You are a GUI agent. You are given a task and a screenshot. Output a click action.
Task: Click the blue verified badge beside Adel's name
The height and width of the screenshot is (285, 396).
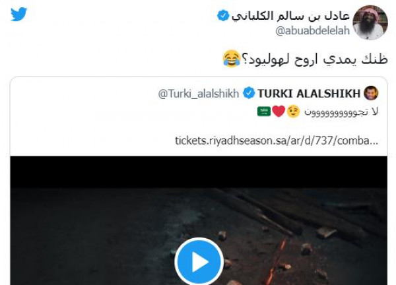coord(223,15)
